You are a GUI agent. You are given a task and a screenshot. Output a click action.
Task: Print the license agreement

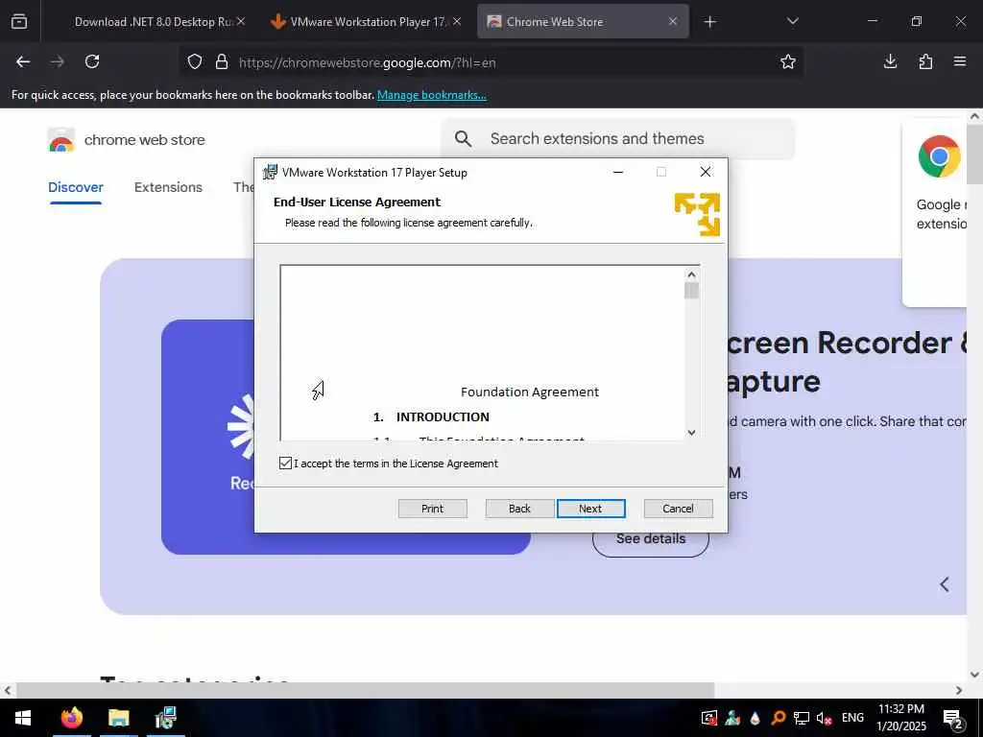(x=433, y=509)
